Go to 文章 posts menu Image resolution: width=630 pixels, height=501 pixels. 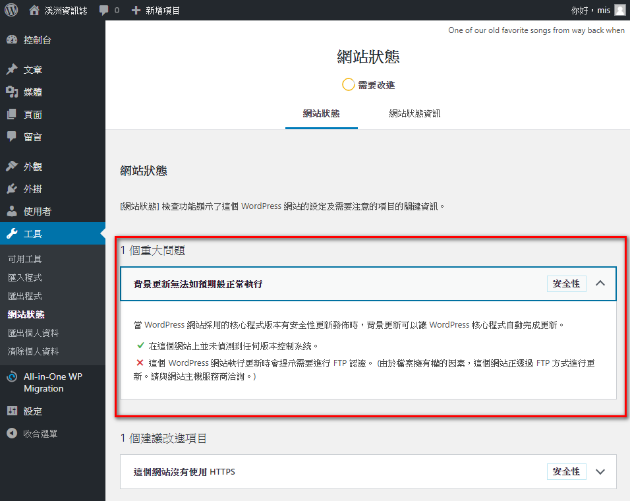33,70
